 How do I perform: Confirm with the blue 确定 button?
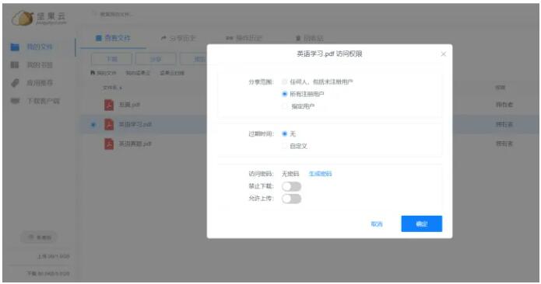(422, 223)
